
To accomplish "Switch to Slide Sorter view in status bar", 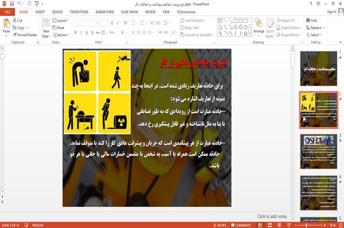I will tap(270, 225).
